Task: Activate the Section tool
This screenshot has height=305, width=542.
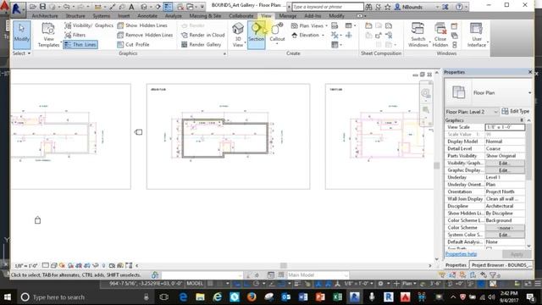Action: coord(256,35)
